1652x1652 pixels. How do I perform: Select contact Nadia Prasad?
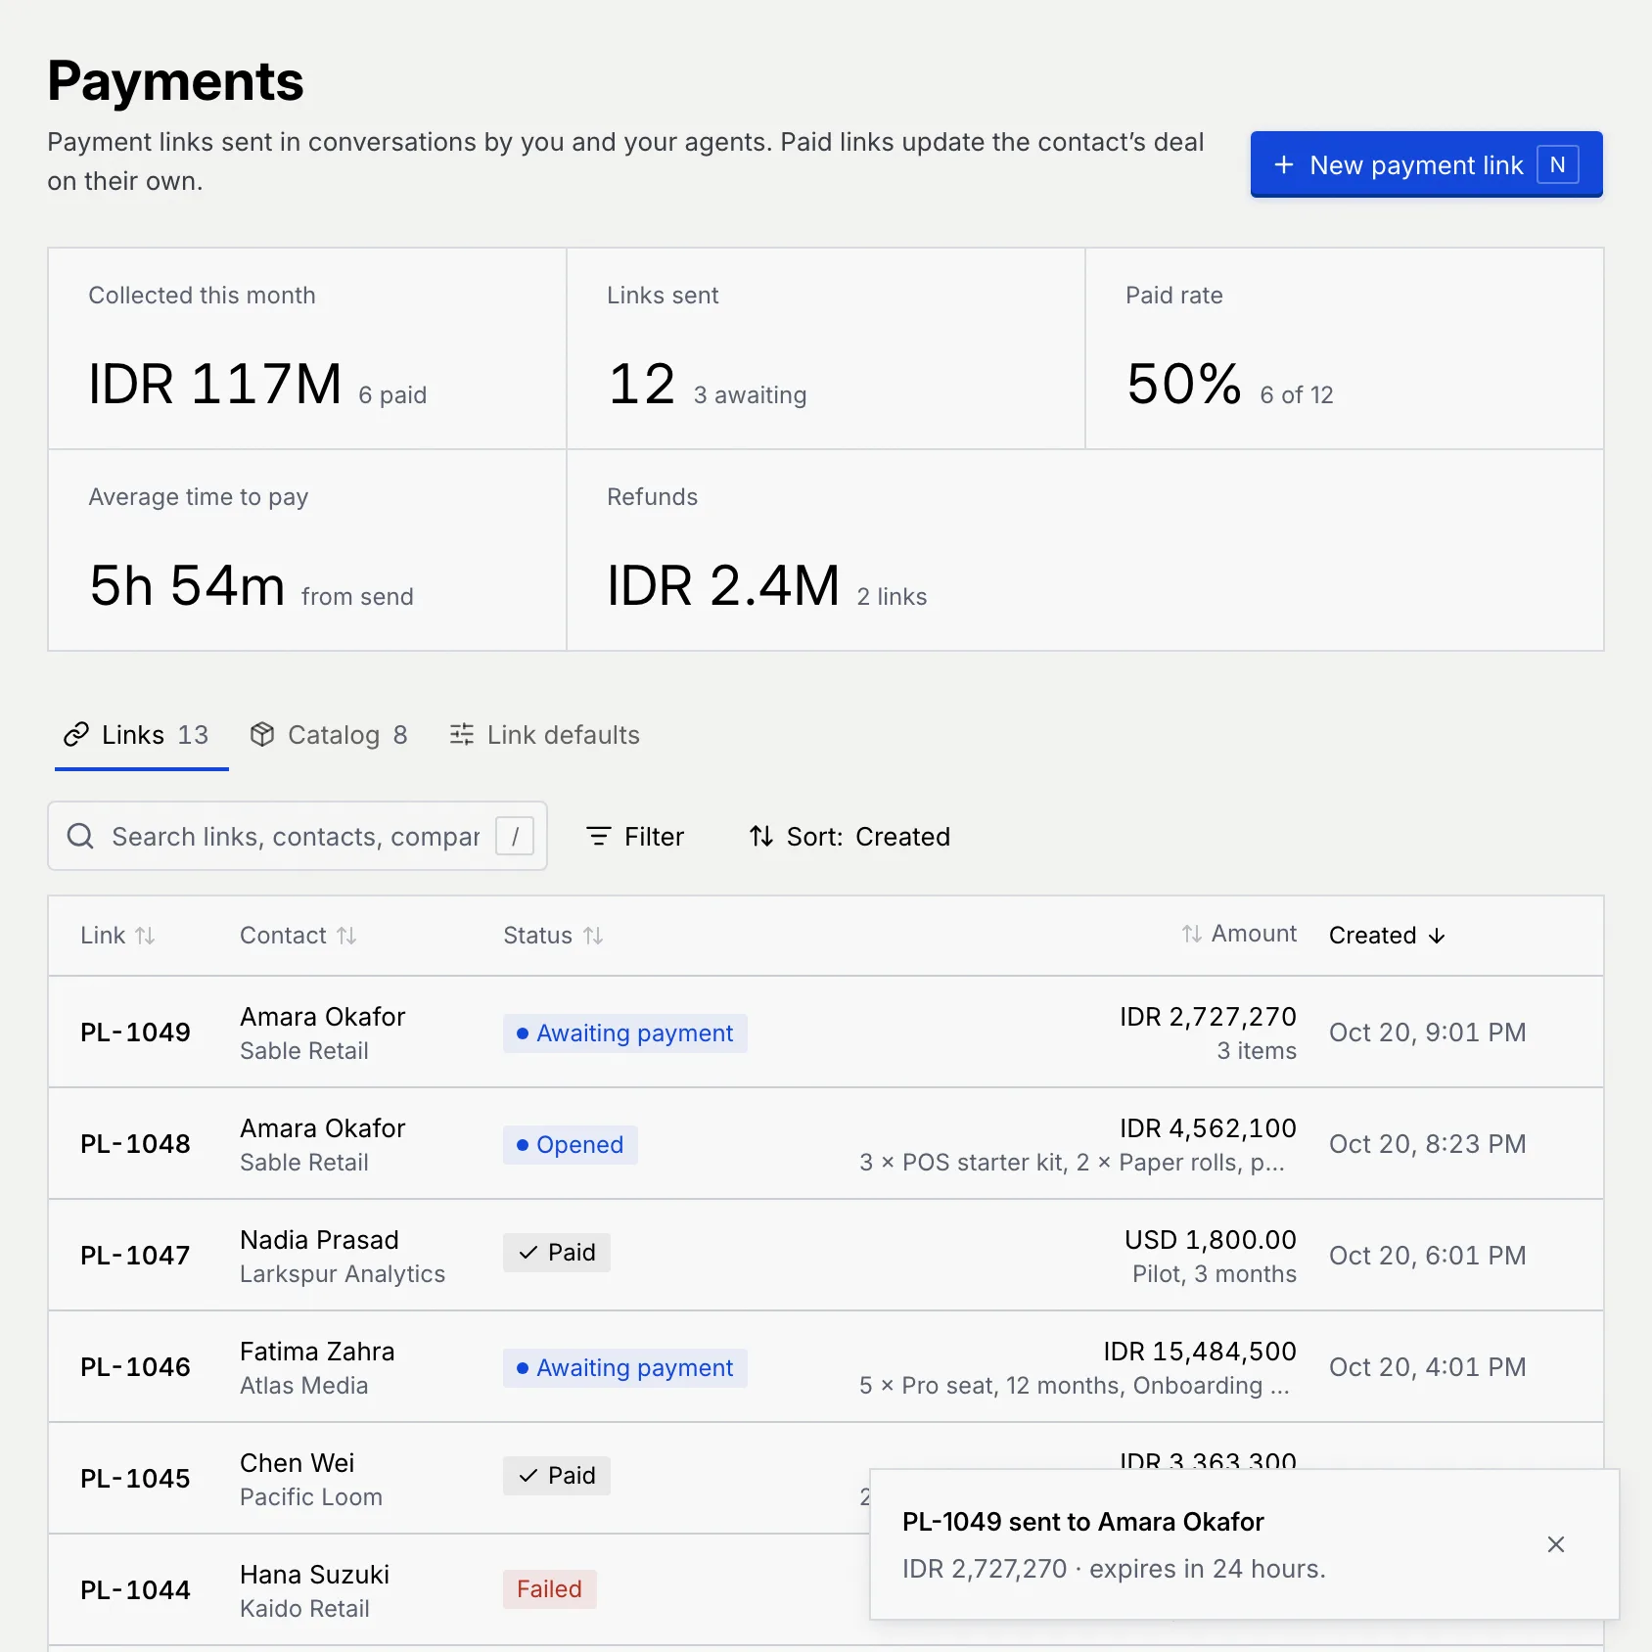319,1240
